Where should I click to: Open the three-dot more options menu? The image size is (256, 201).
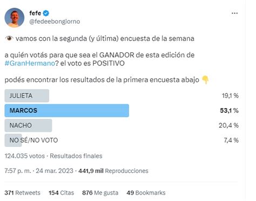[x=234, y=14]
